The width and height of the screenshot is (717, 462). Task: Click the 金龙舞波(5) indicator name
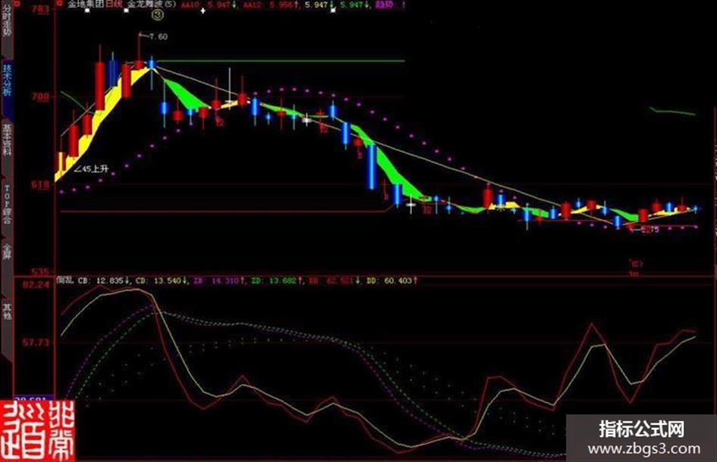tap(151, 5)
